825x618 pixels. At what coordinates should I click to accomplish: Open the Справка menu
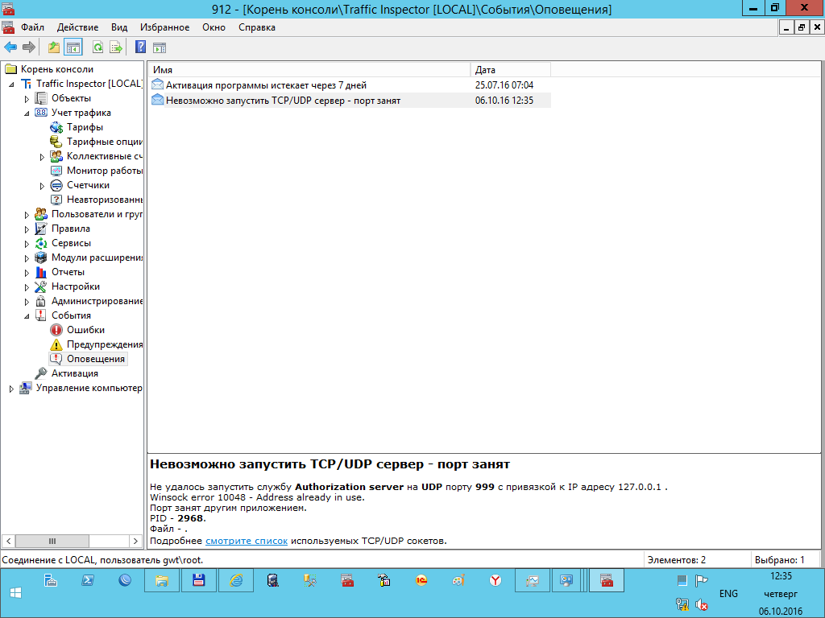pos(257,27)
